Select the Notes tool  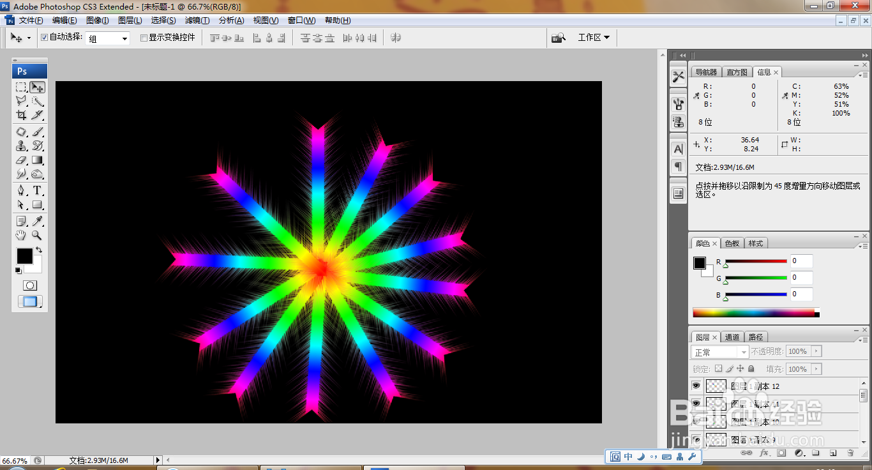pyautogui.click(x=22, y=221)
